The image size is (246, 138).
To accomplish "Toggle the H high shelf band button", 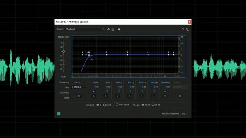I will (165, 96).
